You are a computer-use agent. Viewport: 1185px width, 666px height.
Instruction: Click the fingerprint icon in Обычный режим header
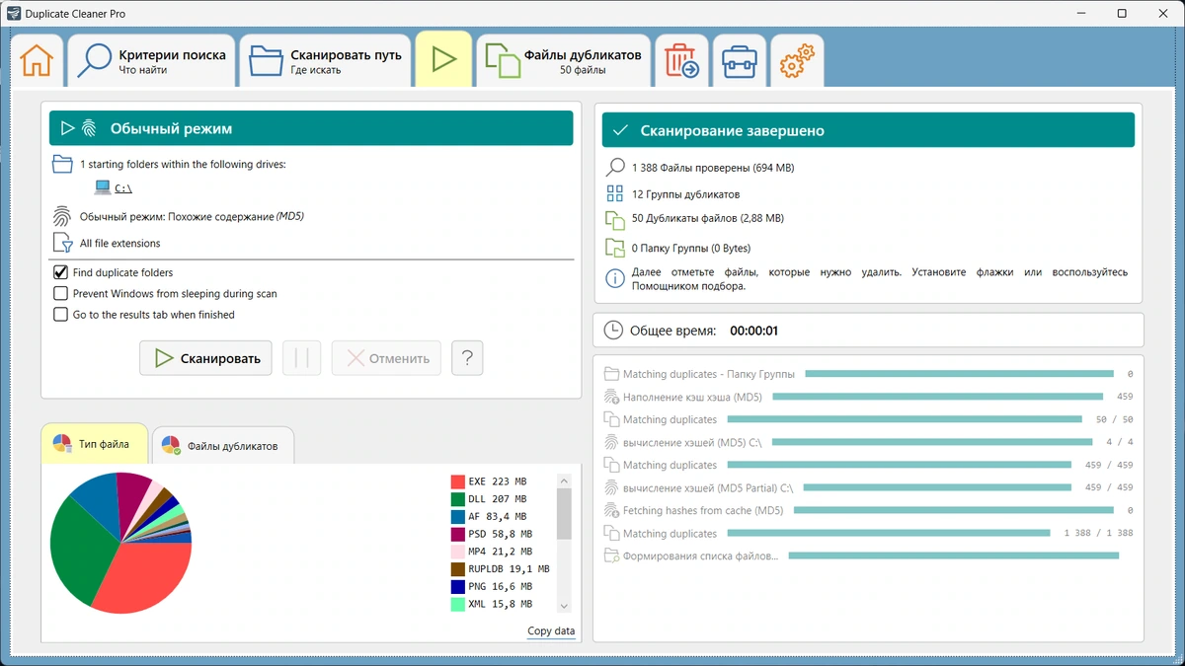[89, 128]
